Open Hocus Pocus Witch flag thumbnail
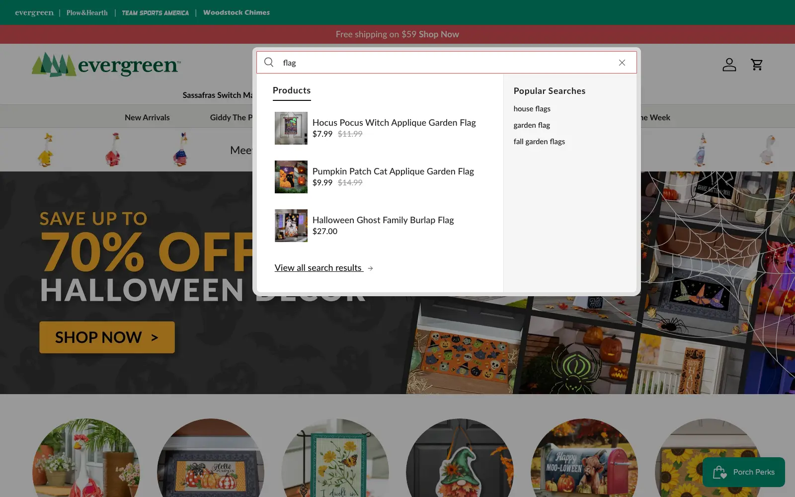795x497 pixels. point(291,128)
